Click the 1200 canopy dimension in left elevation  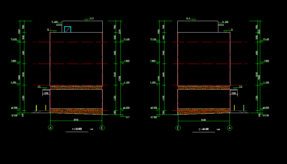[x=46, y=93]
